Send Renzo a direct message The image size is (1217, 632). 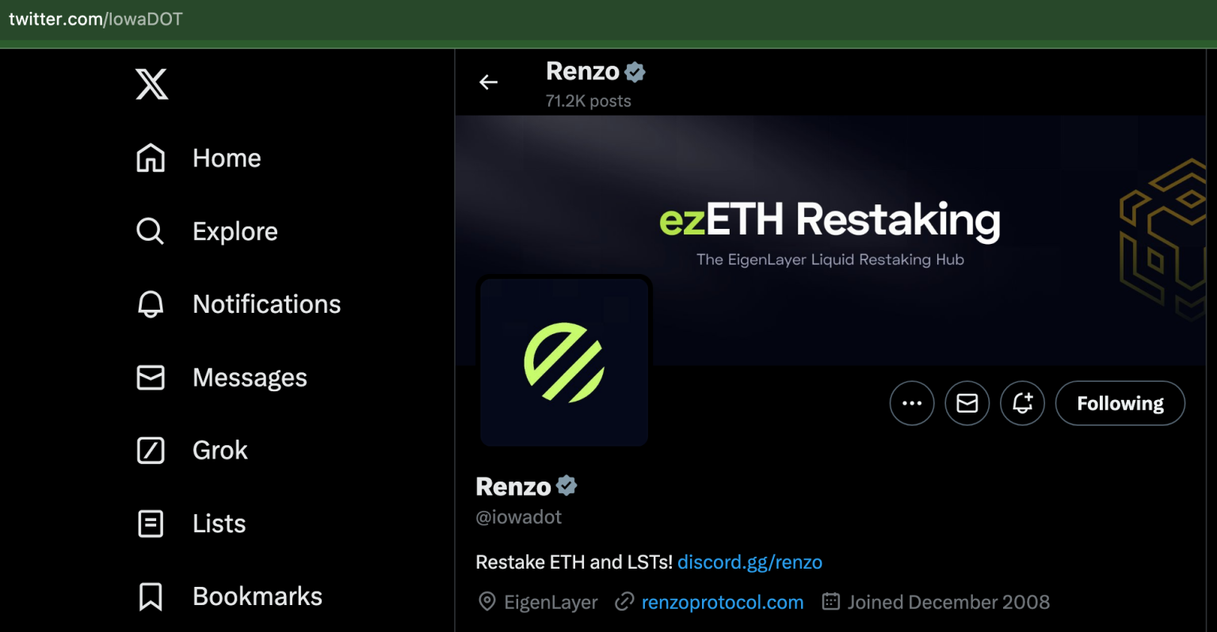click(x=967, y=403)
